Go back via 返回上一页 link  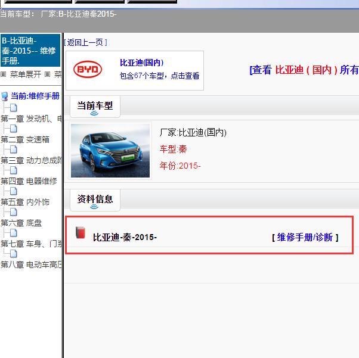[85, 42]
